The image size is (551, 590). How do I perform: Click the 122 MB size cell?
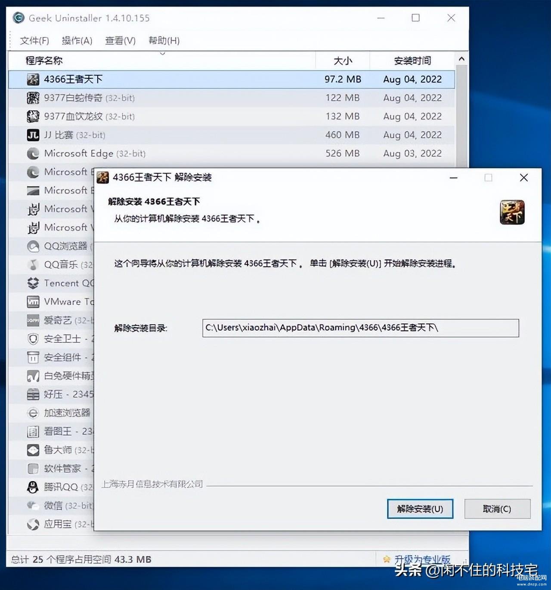coord(343,98)
